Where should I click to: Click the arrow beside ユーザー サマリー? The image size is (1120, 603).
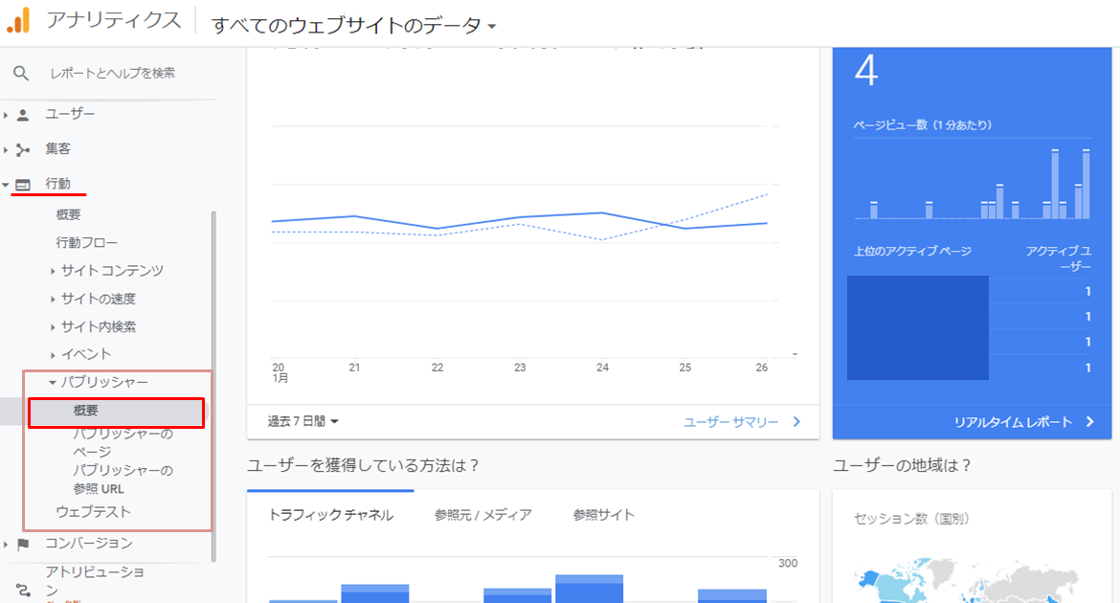[796, 421]
